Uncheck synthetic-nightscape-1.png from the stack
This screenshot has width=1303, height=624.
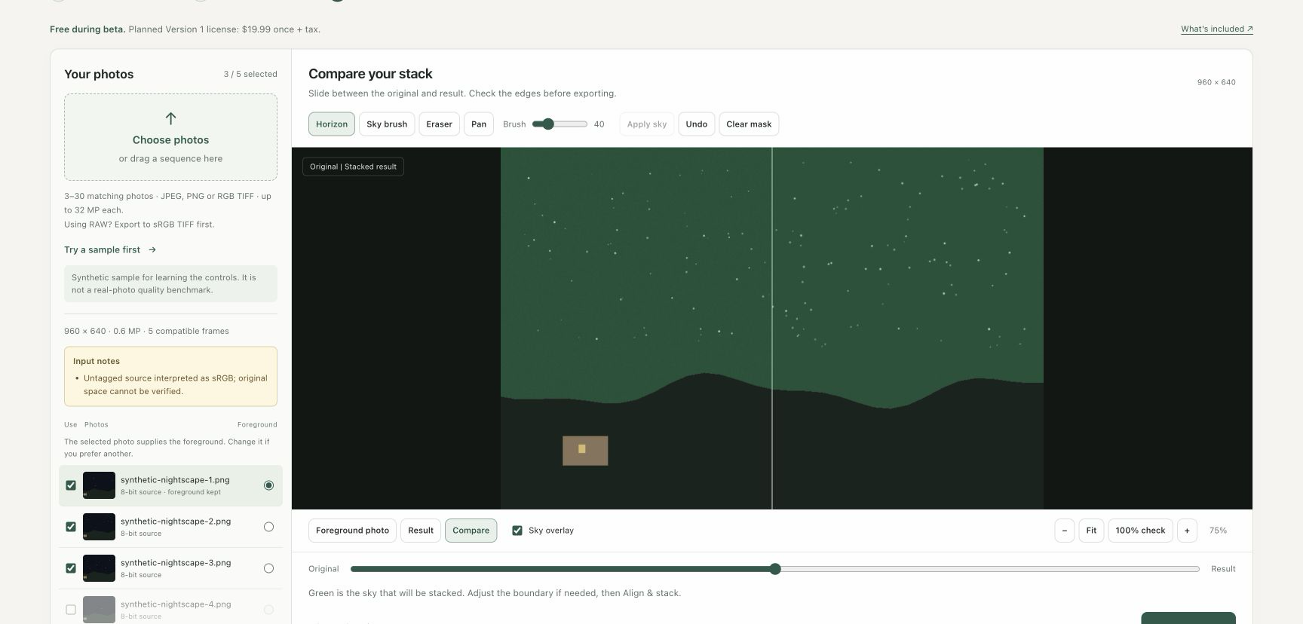tap(71, 485)
